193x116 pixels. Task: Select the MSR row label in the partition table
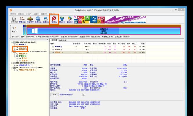[x=58, y=50]
